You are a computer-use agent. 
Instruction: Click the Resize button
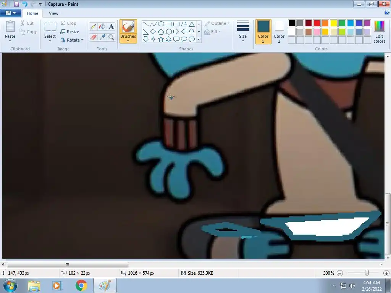click(70, 32)
